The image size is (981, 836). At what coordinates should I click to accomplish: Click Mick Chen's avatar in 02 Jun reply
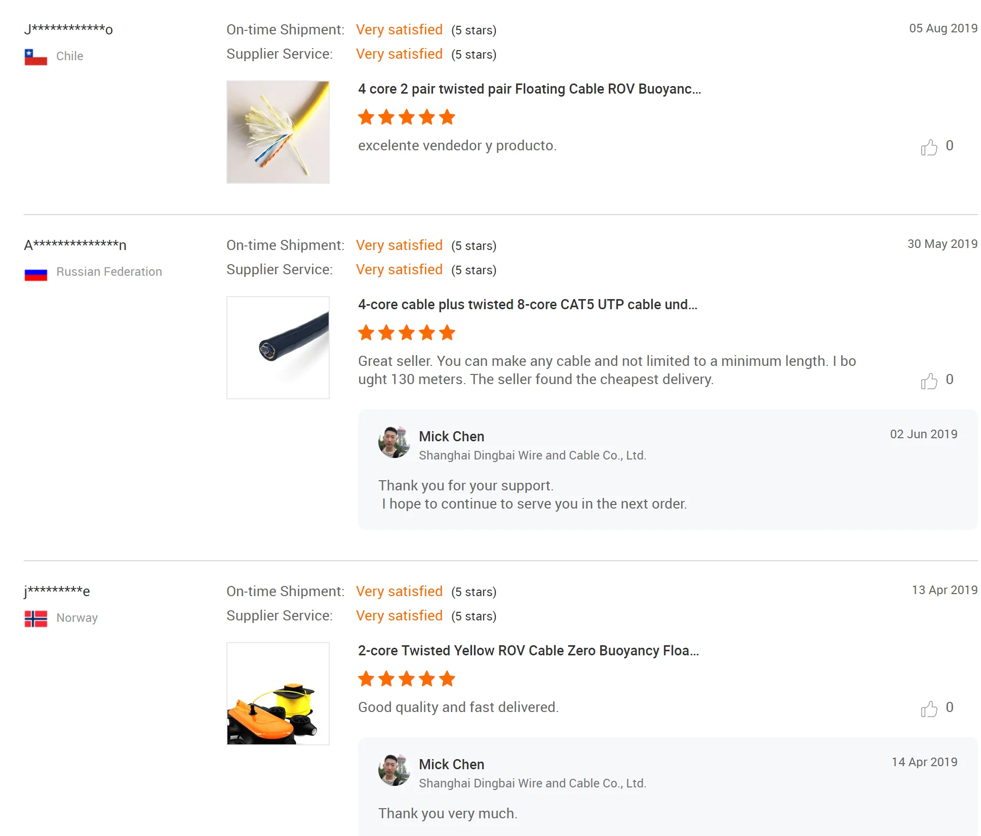click(394, 442)
